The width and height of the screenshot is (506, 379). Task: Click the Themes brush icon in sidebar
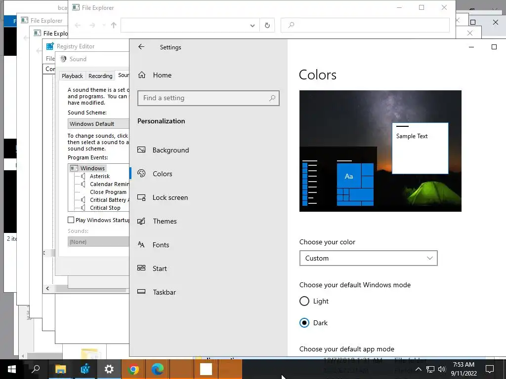[x=141, y=221]
